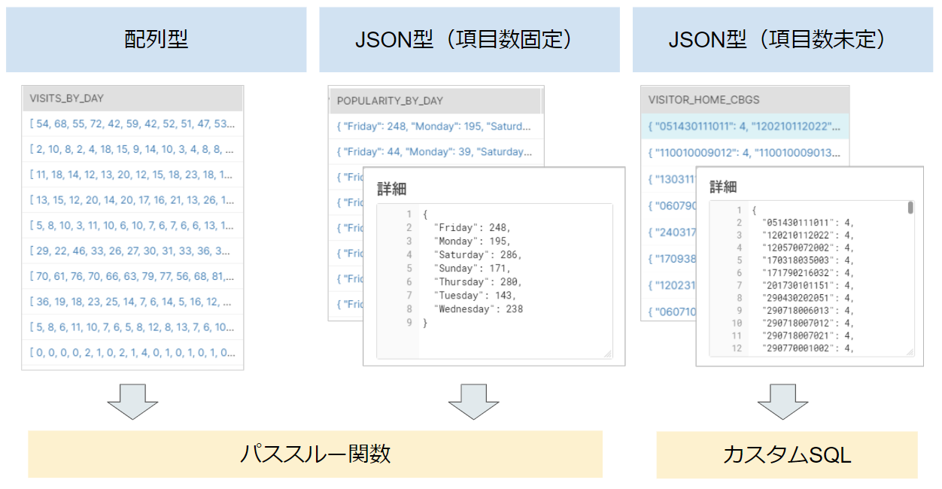Open the row starting with "110010009012"
Image resolution: width=942 pixels, height=489 pixels.
coord(745,153)
